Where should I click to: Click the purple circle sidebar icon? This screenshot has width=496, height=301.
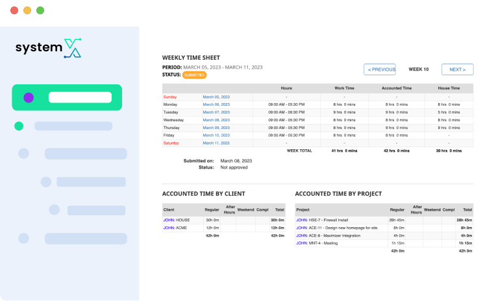coord(29,97)
